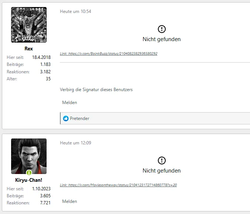Click Rex's Reaktionen count 3.182
Image resolution: width=250 pixels, height=214 pixels.
45,72
